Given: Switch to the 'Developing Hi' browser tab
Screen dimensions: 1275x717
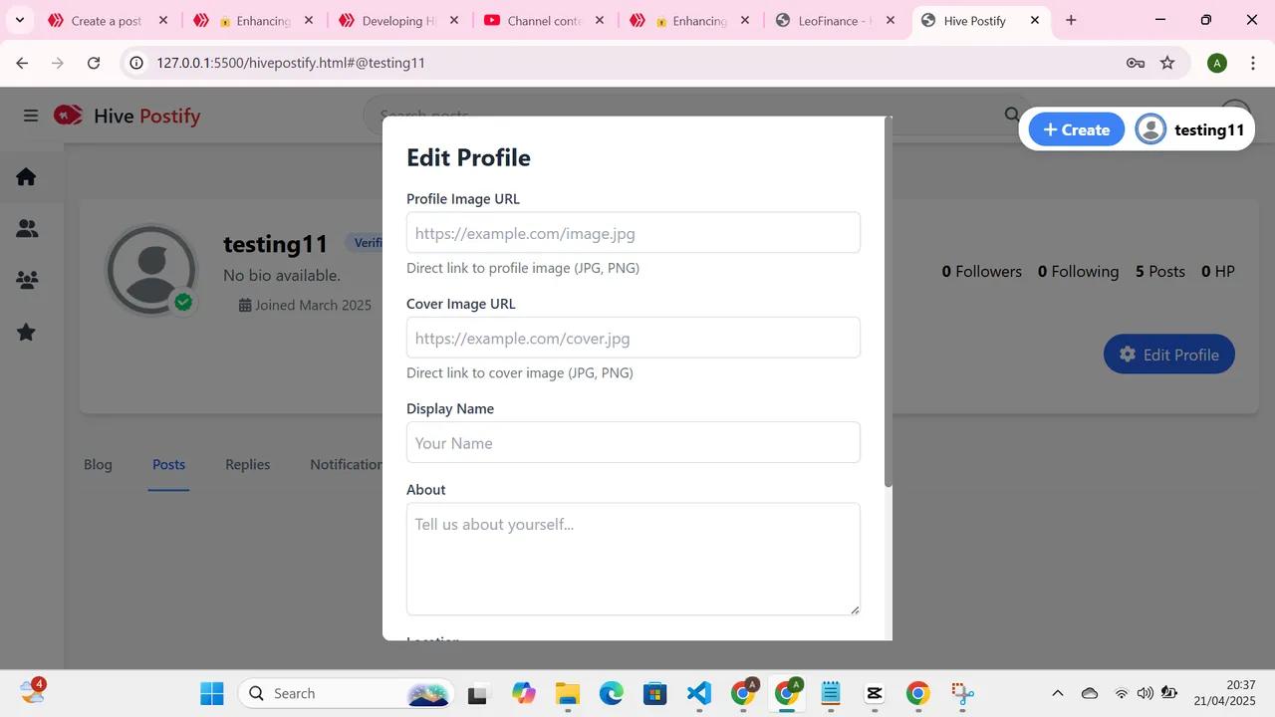Looking at the screenshot, I should pos(398,20).
